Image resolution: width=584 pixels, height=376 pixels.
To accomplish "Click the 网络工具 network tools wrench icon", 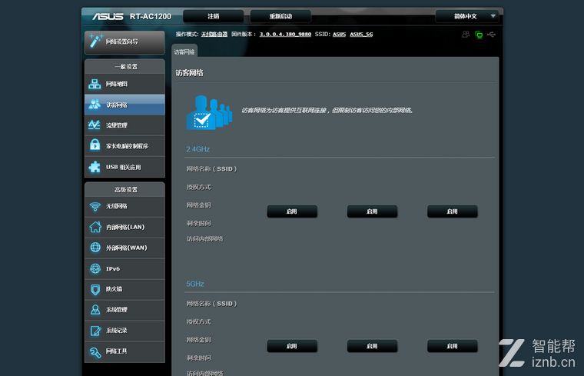I will point(95,351).
